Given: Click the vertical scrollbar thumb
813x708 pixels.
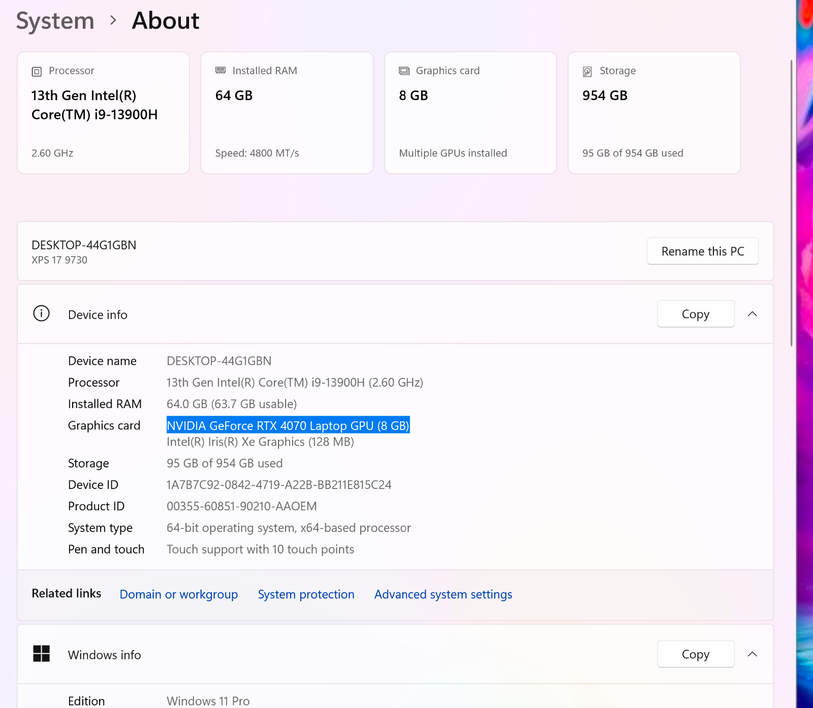Looking at the screenshot, I should click(x=791, y=203).
